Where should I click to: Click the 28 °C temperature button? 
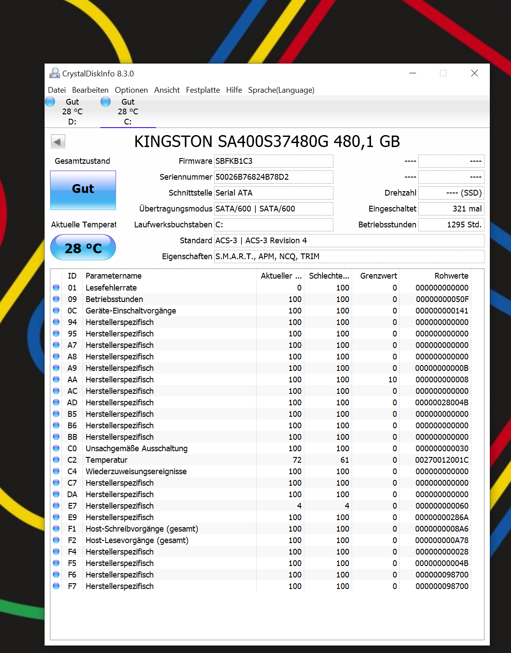click(x=83, y=248)
